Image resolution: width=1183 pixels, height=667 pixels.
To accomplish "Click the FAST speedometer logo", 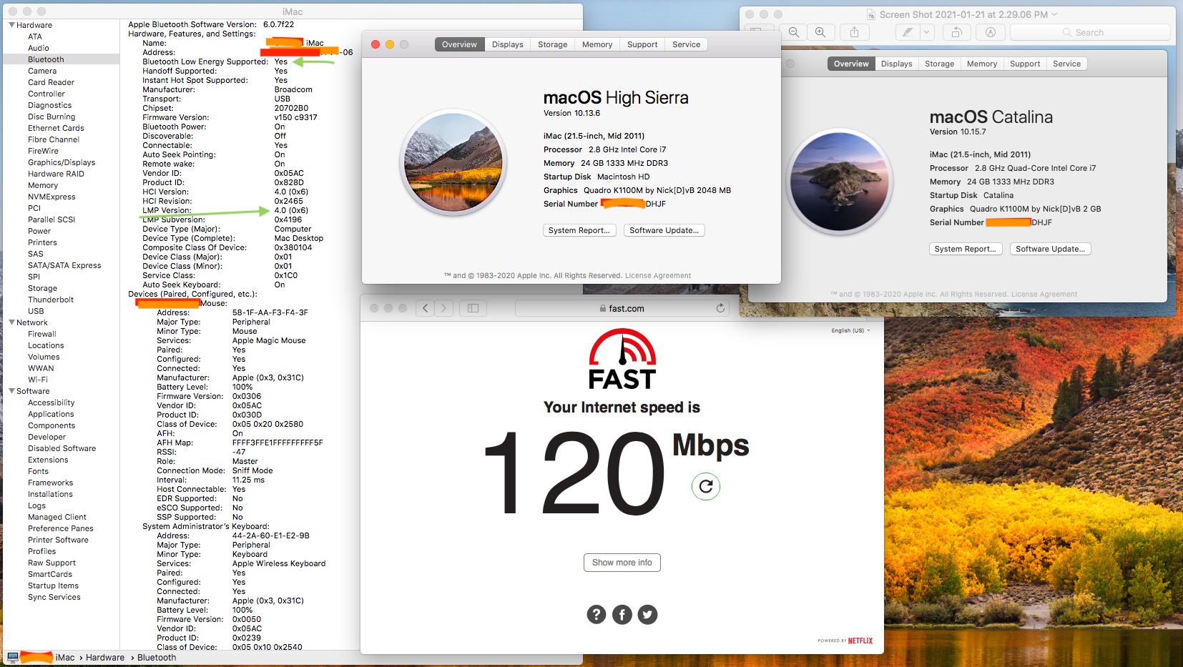I will coord(622,358).
